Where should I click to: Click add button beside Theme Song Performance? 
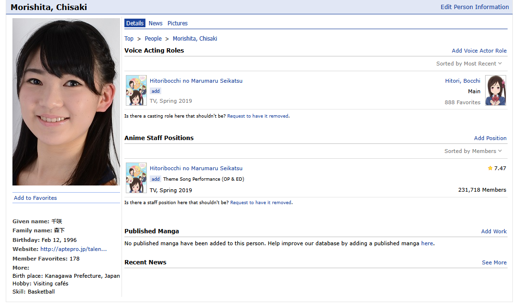(x=155, y=179)
